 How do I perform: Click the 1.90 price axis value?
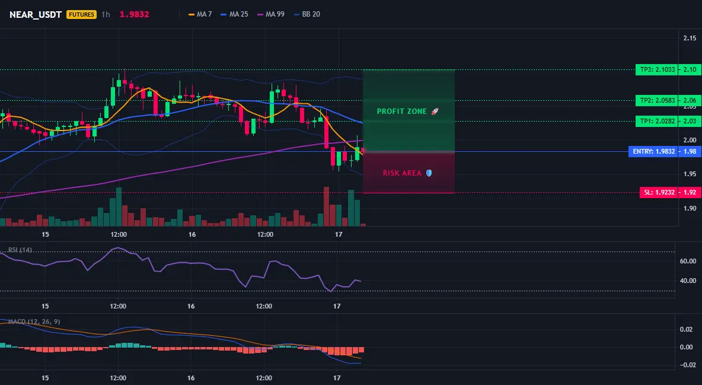(x=690, y=208)
